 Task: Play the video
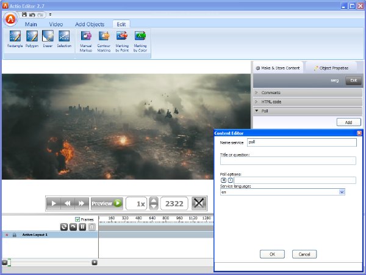[x=54, y=204]
